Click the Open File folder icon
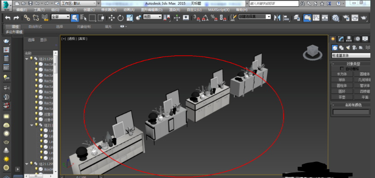 [x=24, y=3]
